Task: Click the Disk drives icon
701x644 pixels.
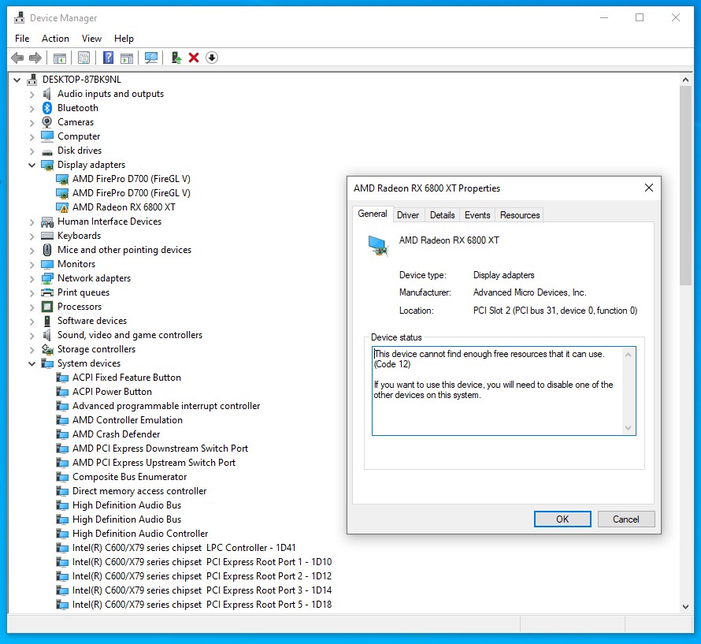Action: tap(47, 151)
